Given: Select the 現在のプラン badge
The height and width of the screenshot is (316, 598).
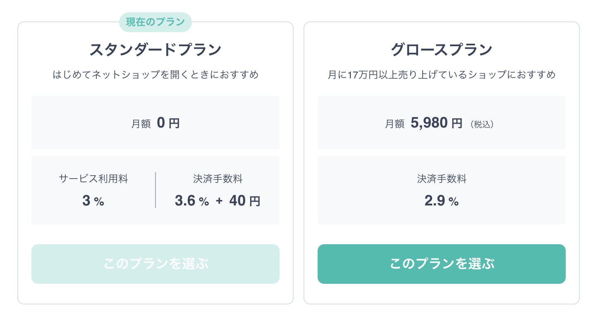Looking at the screenshot, I should click(155, 22).
